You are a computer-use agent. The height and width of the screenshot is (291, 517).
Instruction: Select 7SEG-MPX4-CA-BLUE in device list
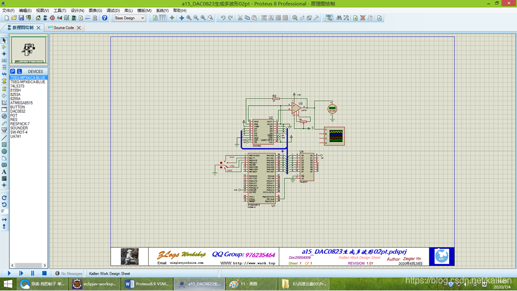[x=28, y=78]
